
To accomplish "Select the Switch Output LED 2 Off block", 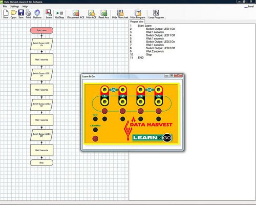I will [x=41, y=135].
